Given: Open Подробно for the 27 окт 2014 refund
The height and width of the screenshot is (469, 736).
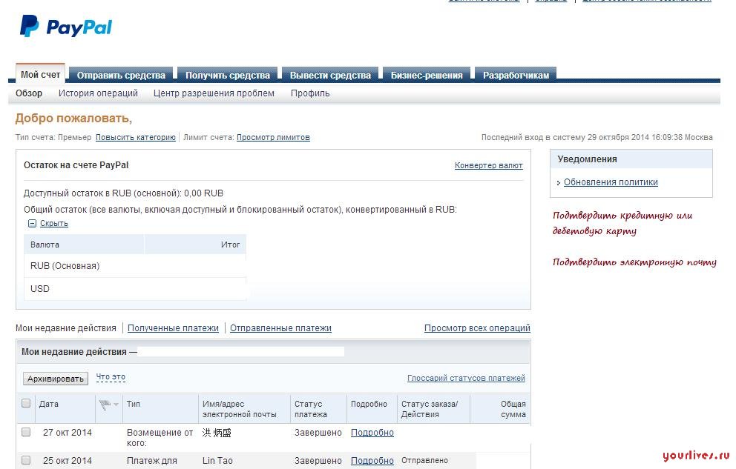Looking at the screenshot, I should pos(372,433).
